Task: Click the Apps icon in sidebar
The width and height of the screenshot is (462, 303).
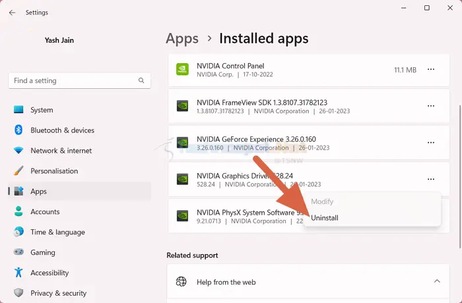Action: pyautogui.click(x=18, y=191)
